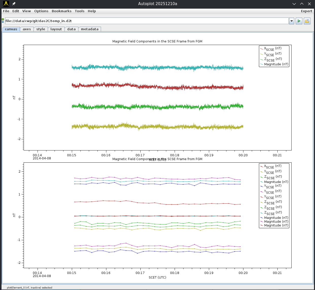Viewport: 315px width, 290px height.
Task: Click the cyan Magnitude trace in top plot
Action: point(157,67)
